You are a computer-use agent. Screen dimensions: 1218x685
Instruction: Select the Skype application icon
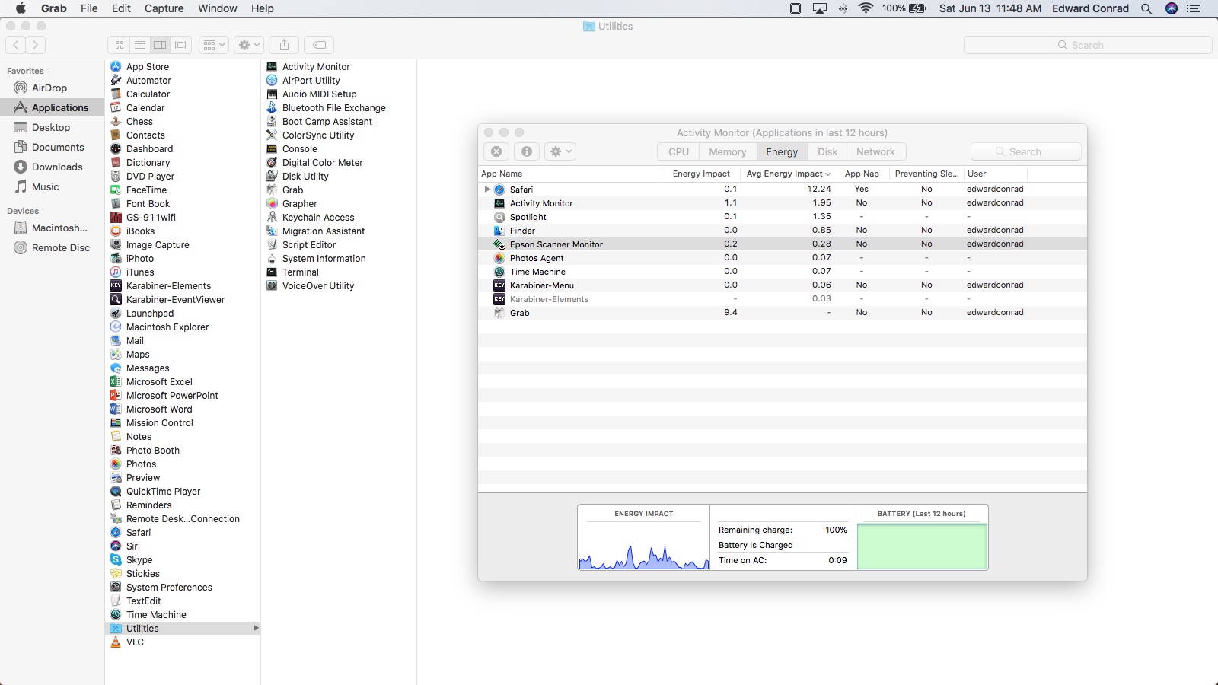(x=116, y=559)
